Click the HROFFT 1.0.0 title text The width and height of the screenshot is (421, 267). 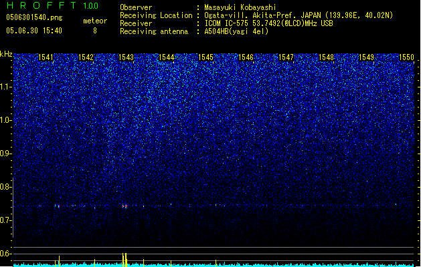pyautogui.click(x=53, y=5)
